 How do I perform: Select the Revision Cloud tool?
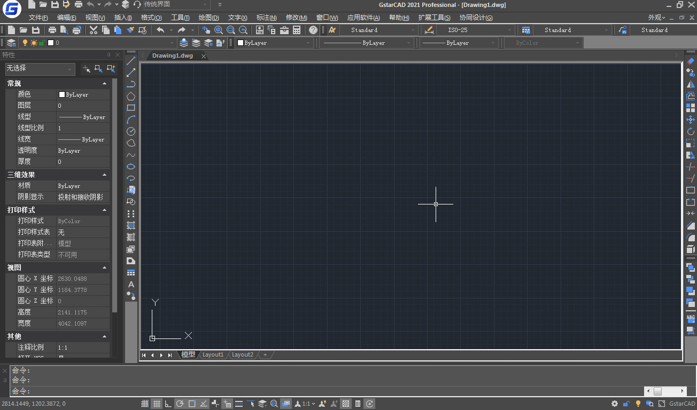tap(131, 143)
